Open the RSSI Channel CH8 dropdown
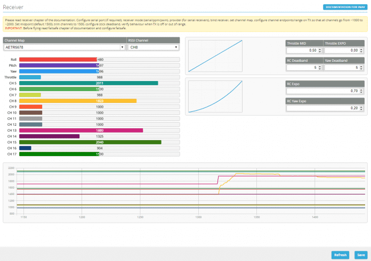The height and width of the screenshot is (261, 371). point(154,47)
